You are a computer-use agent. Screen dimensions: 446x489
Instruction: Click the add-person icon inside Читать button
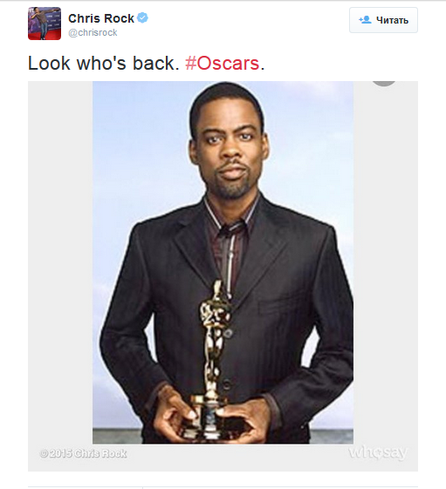click(x=365, y=20)
